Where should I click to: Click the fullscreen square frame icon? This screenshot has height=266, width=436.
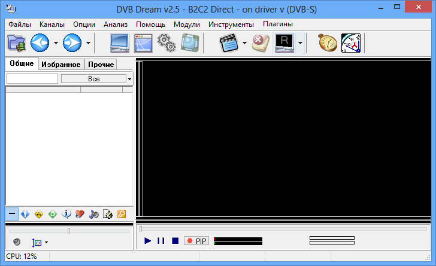[190, 43]
